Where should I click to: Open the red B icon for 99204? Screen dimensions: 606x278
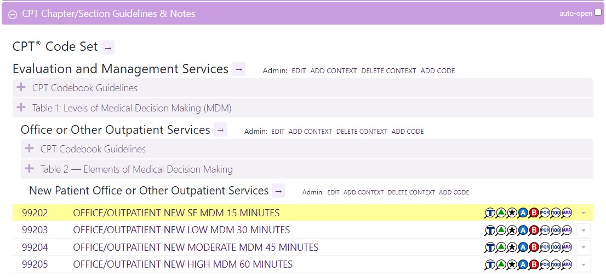click(534, 247)
